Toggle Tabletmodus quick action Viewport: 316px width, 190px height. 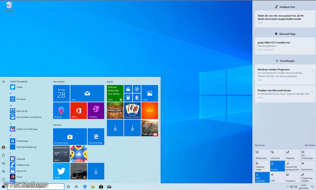click(x=262, y=155)
